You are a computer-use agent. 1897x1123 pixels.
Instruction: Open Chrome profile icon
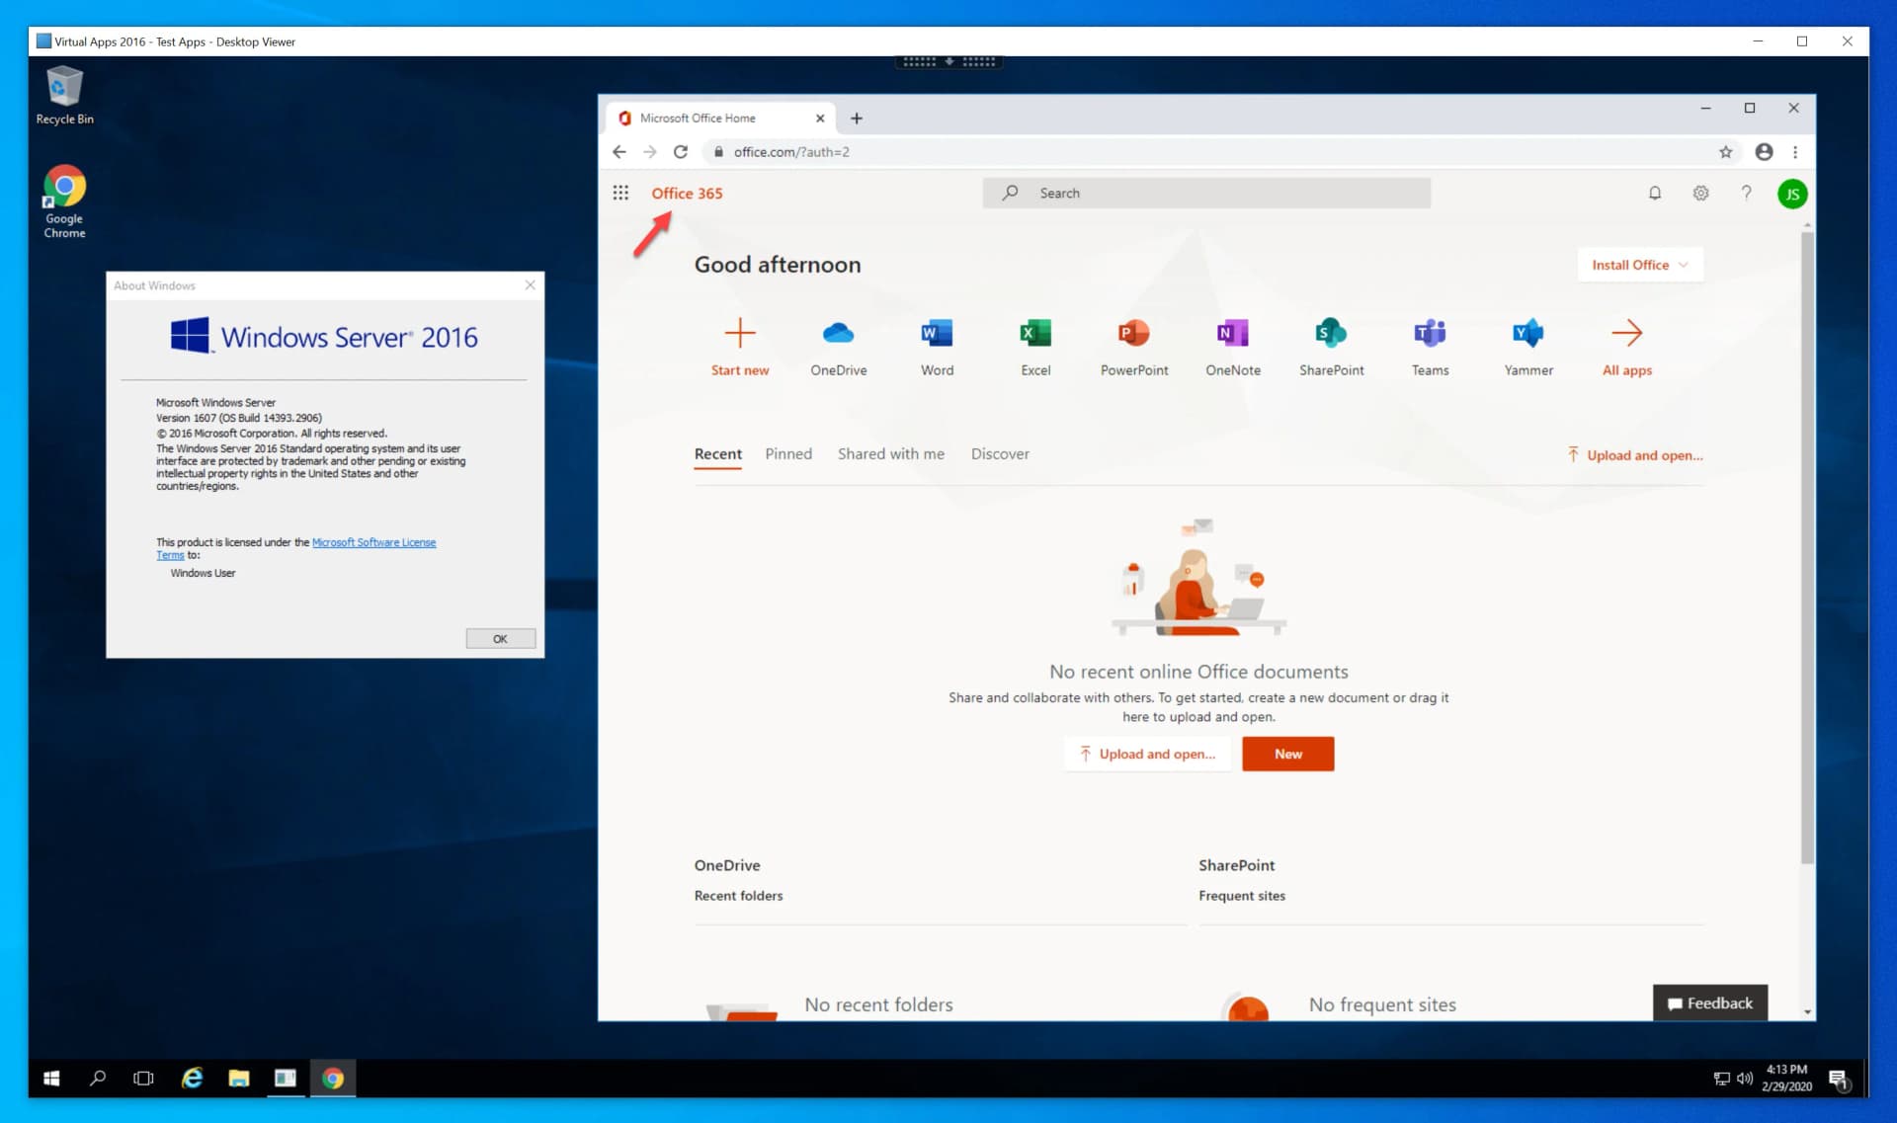[1764, 152]
